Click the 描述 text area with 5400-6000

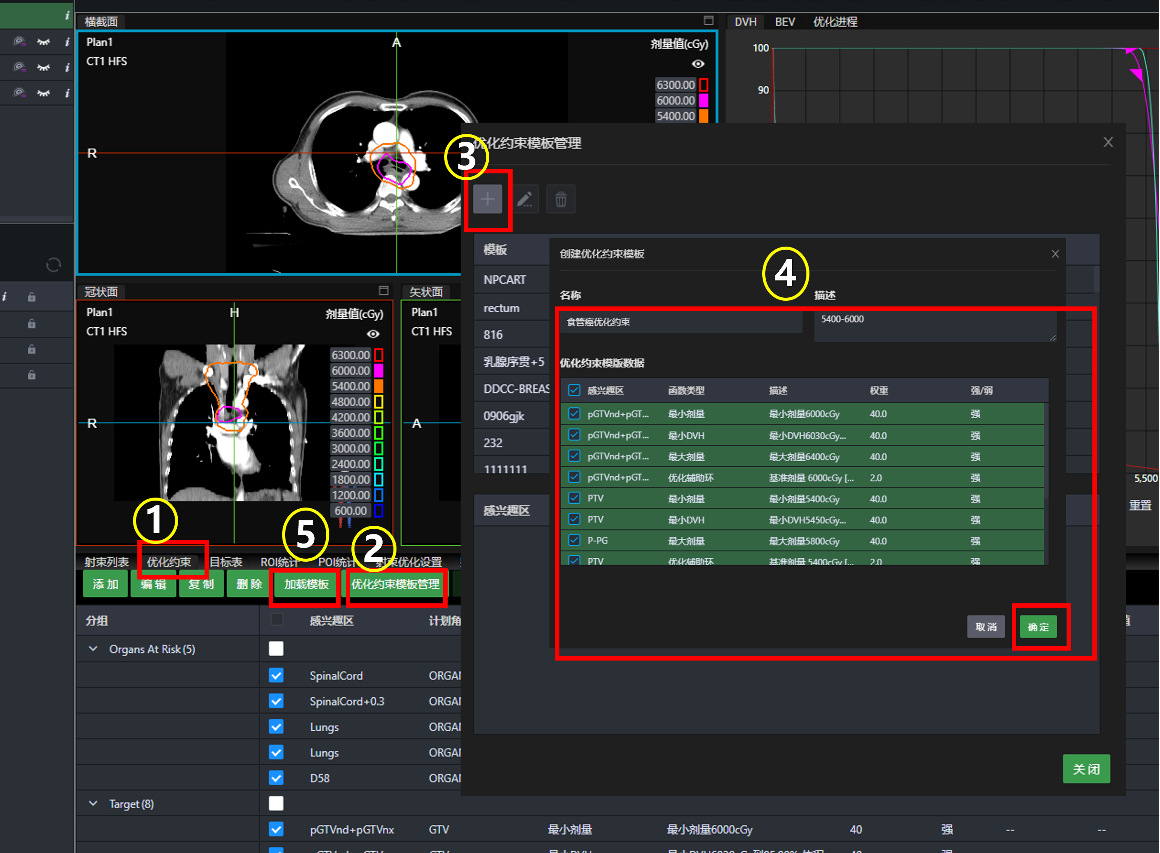pos(935,326)
